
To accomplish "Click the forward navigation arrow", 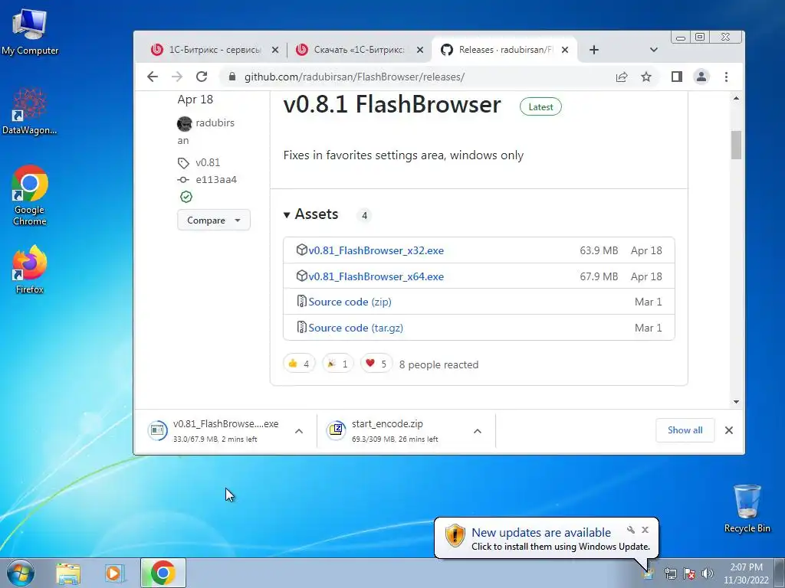I will tap(177, 77).
